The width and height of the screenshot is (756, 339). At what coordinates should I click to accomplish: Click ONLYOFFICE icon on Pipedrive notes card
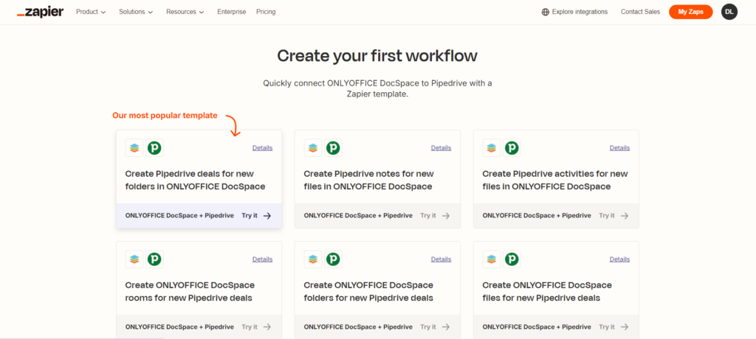[313, 148]
